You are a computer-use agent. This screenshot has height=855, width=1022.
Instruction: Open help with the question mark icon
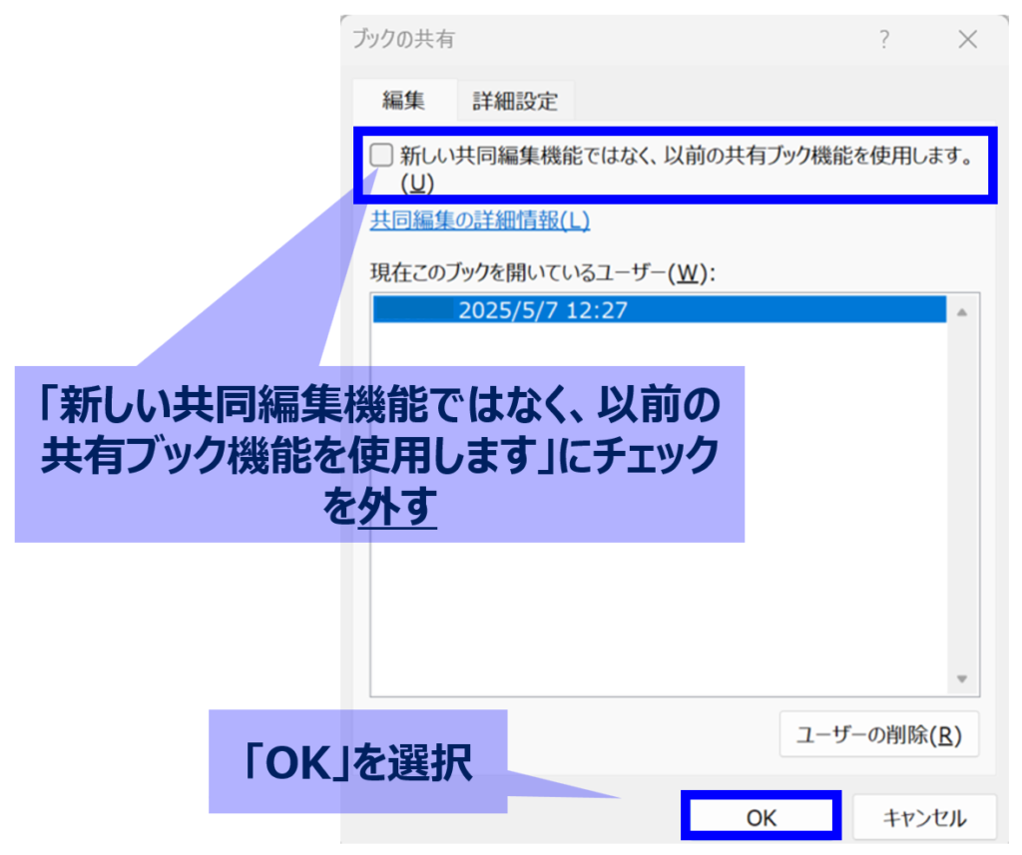(884, 40)
